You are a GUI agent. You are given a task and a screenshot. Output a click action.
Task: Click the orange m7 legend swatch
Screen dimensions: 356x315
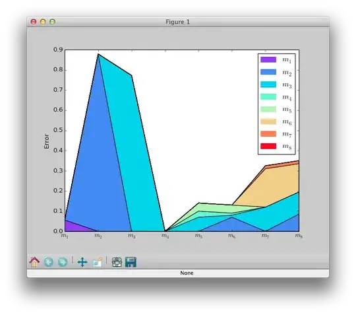tap(268, 134)
